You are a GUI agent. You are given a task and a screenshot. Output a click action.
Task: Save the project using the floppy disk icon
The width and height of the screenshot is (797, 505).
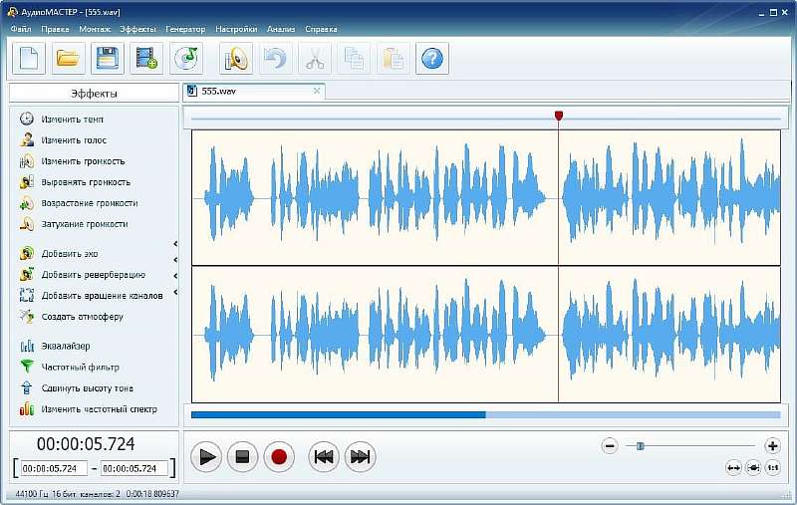pos(108,59)
